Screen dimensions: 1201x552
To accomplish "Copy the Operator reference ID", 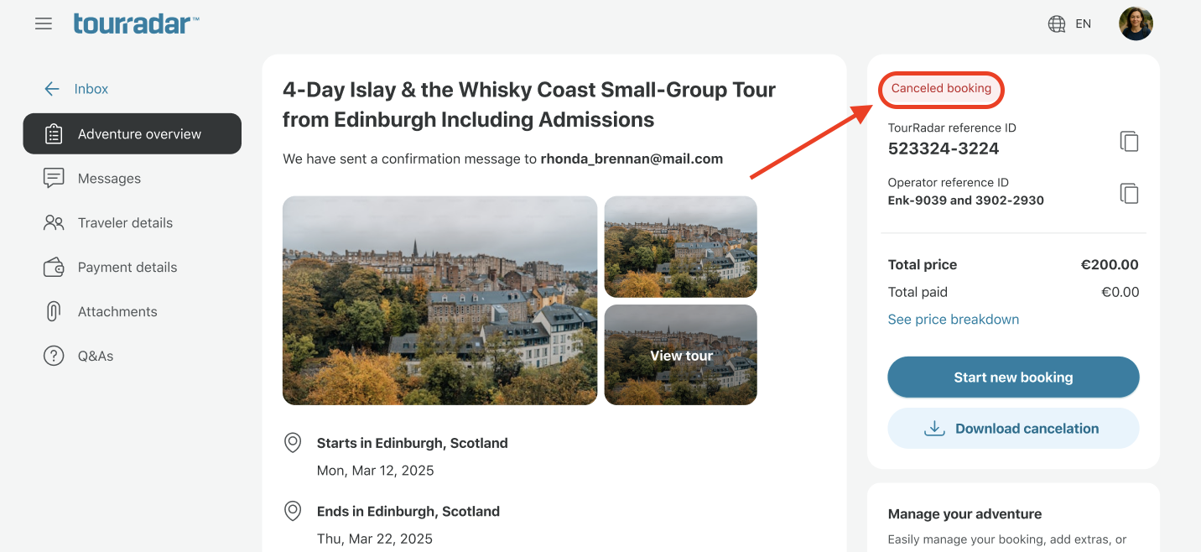I will click(1130, 193).
